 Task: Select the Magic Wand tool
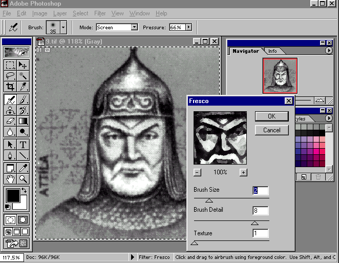tap(23, 76)
